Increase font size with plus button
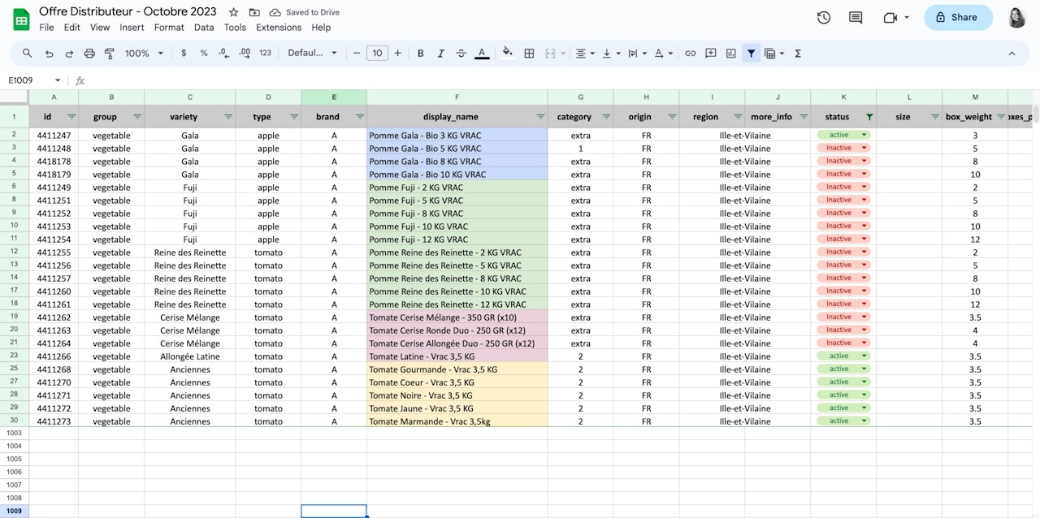 (x=397, y=54)
